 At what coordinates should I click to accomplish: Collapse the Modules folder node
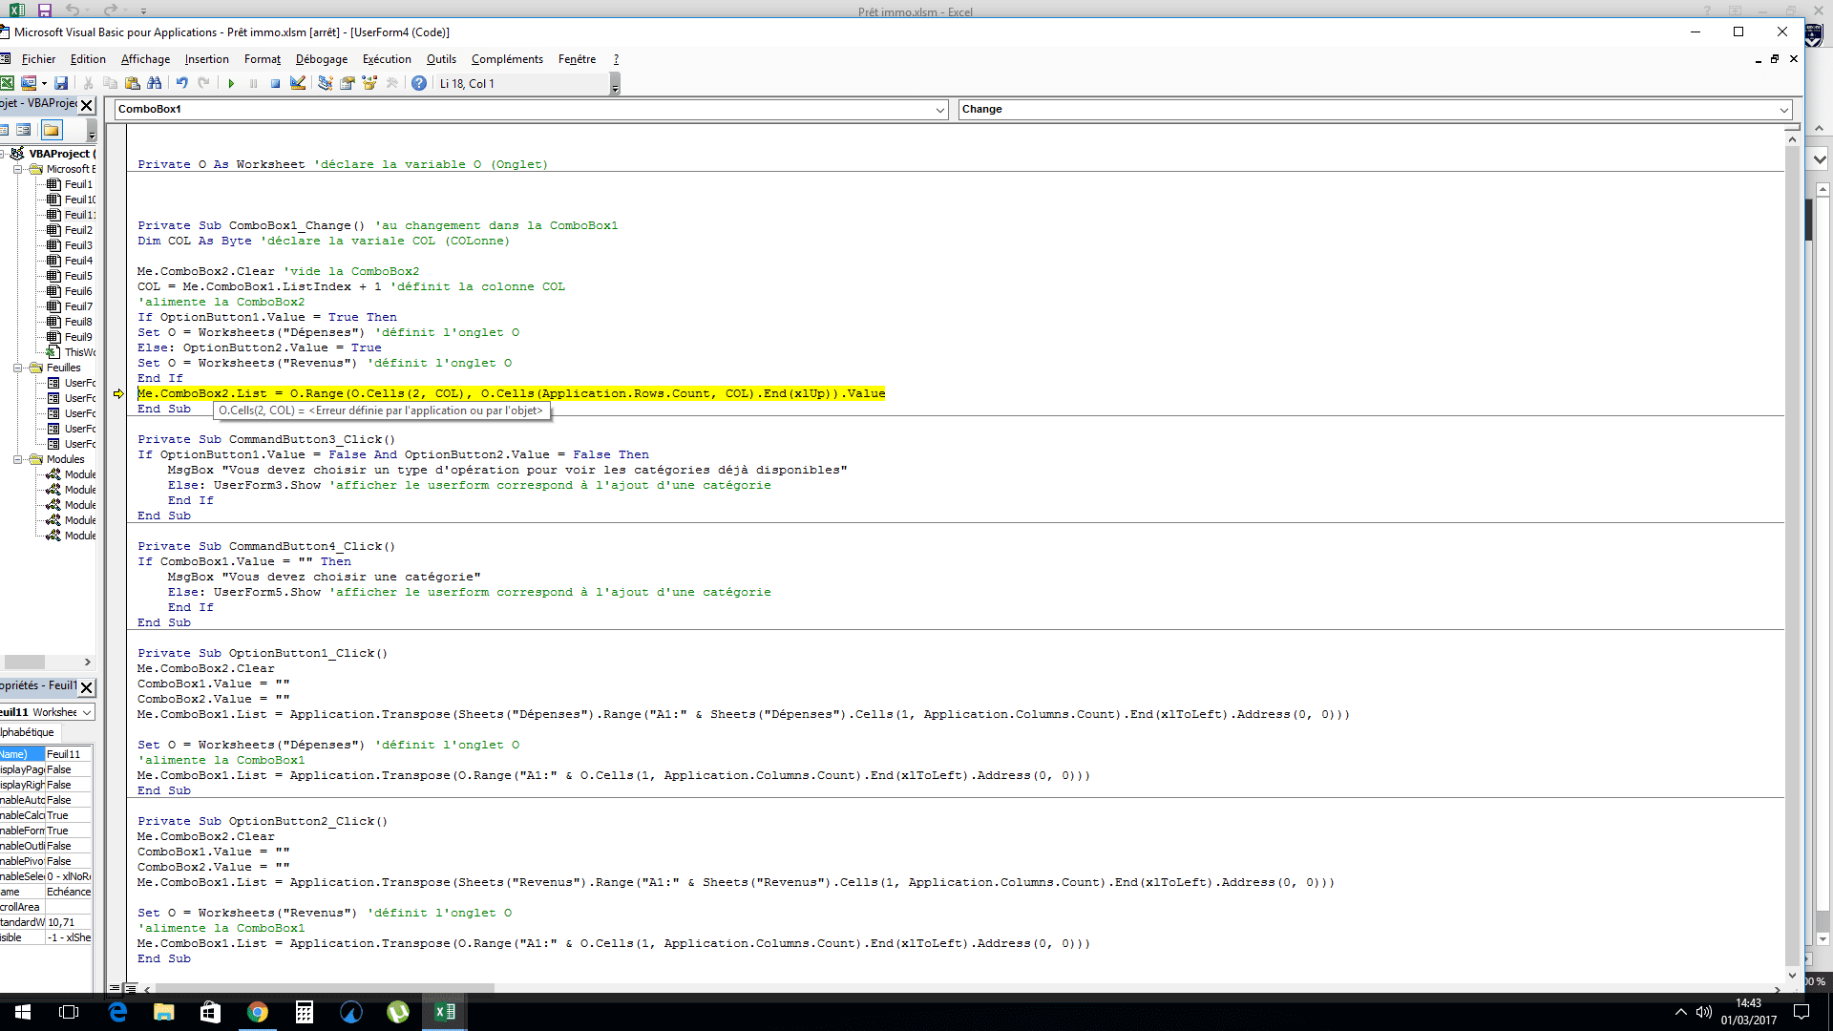18,459
